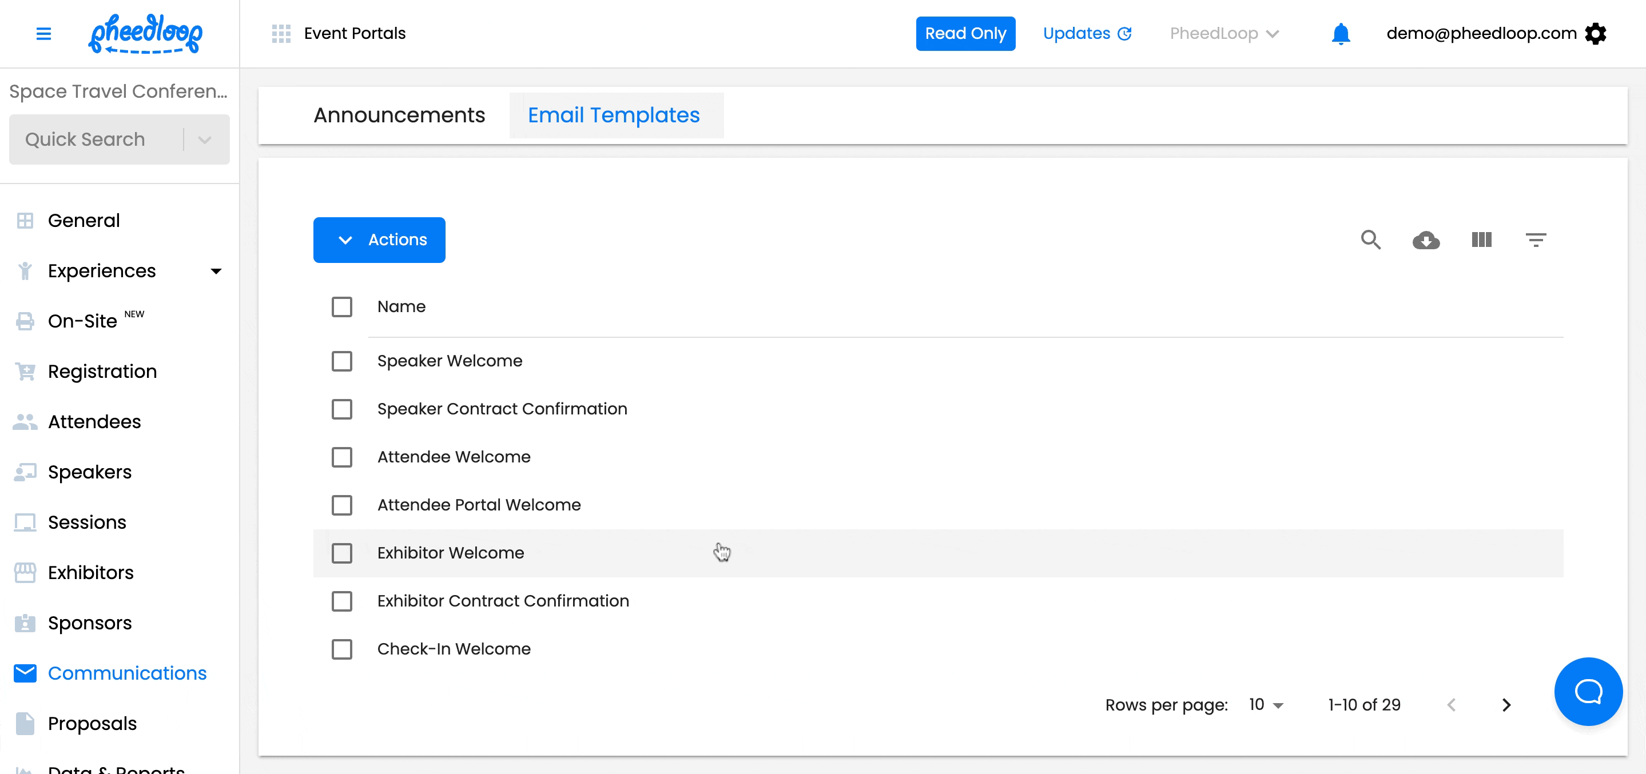Open the account settings gear icon
1646x774 pixels.
pos(1596,34)
